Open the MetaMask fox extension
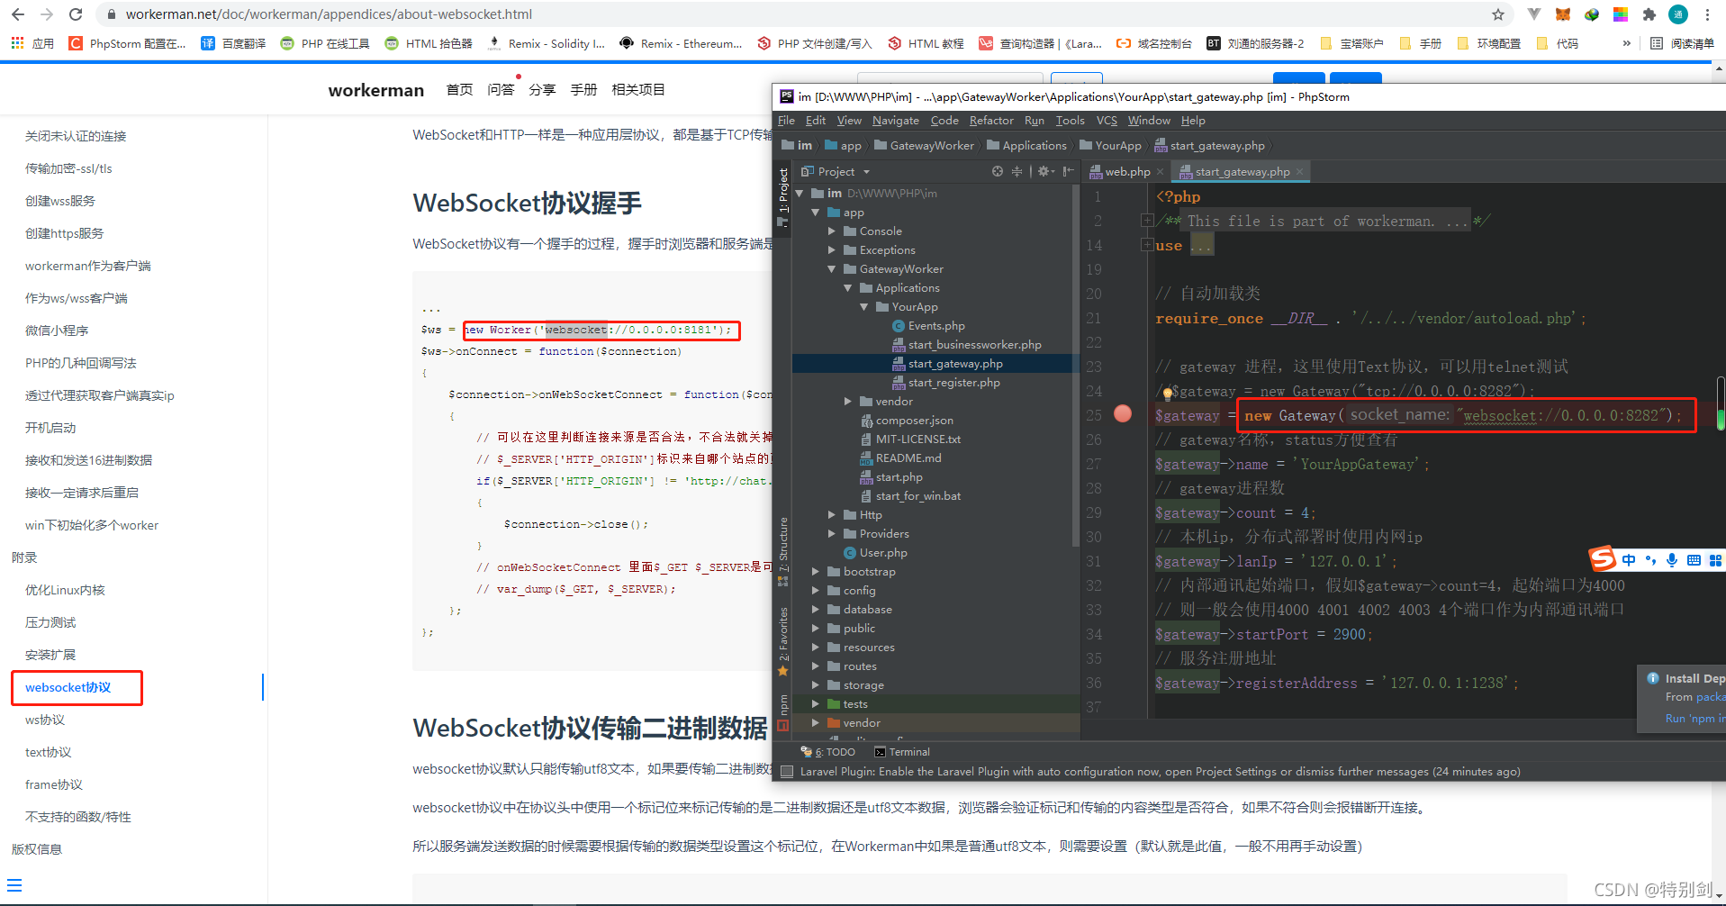The height and width of the screenshot is (906, 1726). coord(1563,14)
